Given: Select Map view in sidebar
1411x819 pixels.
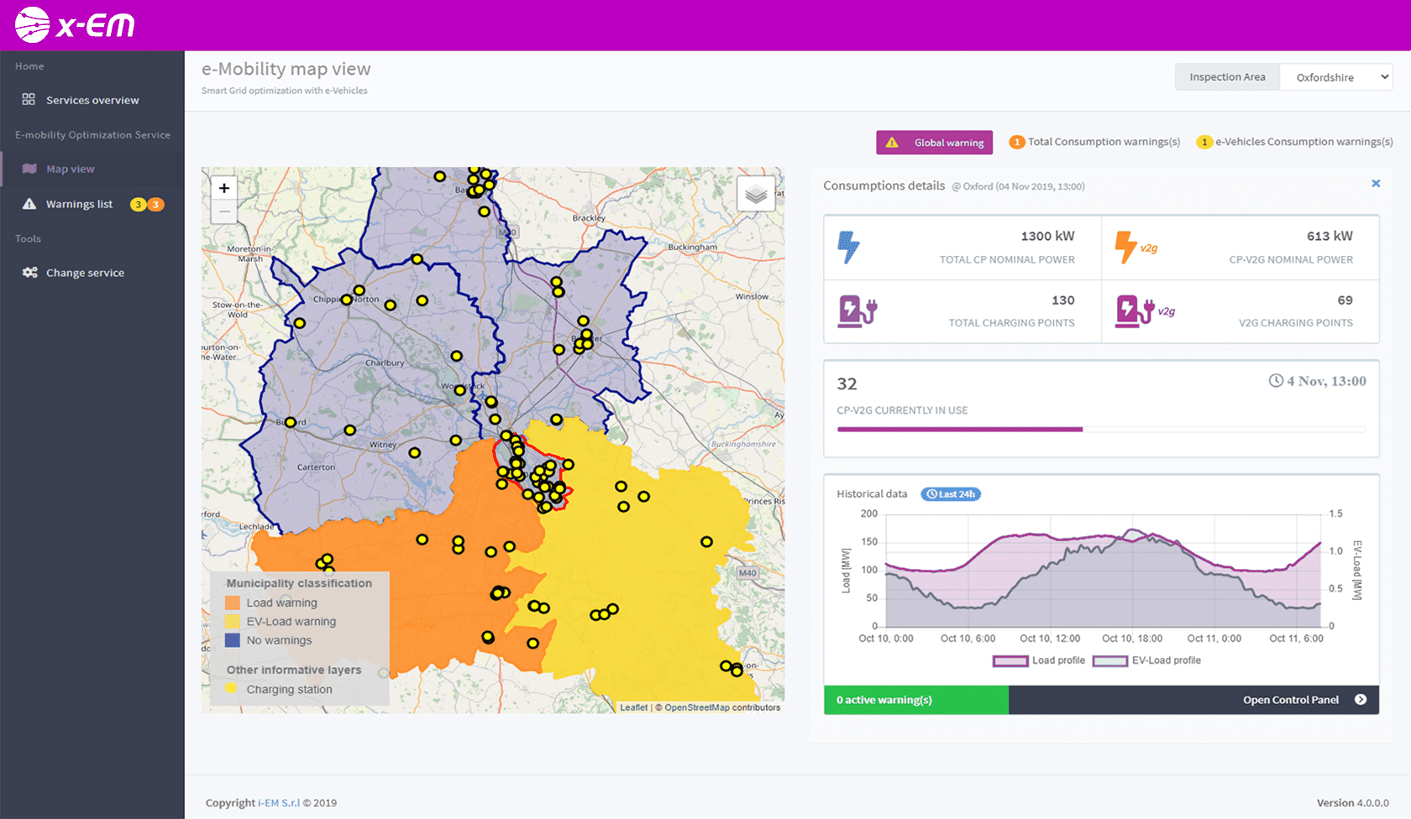Looking at the screenshot, I should pos(92,169).
